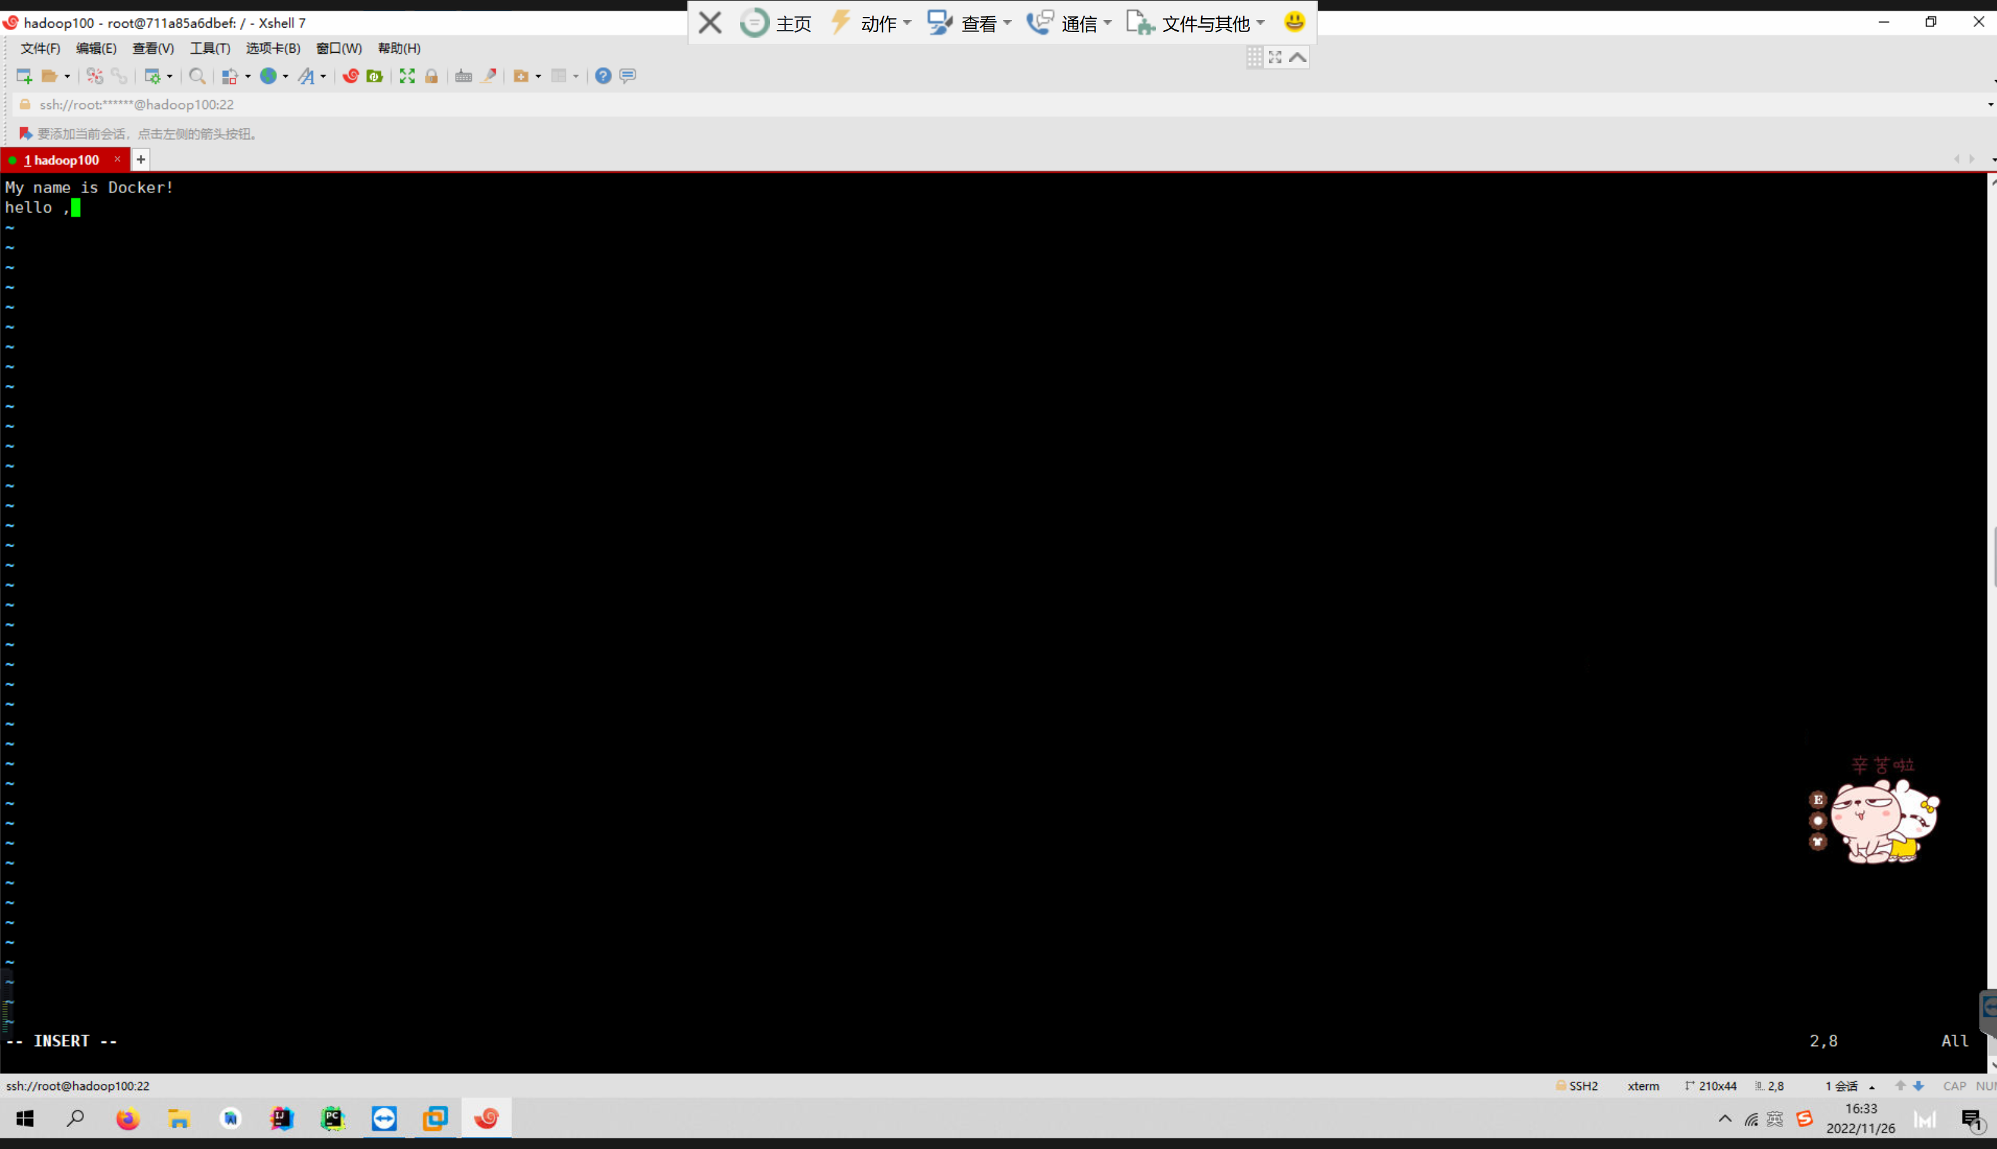The image size is (1997, 1149).
Task: Open the Find magnifier tool
Action: 197,76
